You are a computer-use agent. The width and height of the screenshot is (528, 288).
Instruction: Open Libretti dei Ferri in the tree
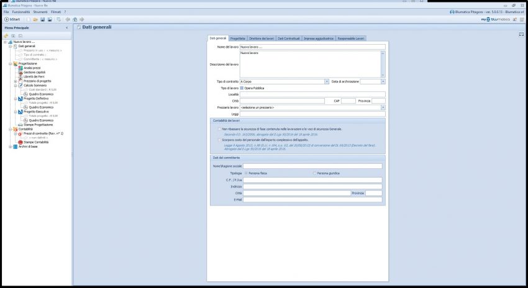coord(34,77)
